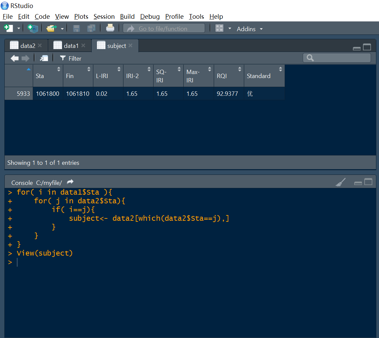Close the data2 tab
This screenshot has width=379, height=338.
click(40, 46)
